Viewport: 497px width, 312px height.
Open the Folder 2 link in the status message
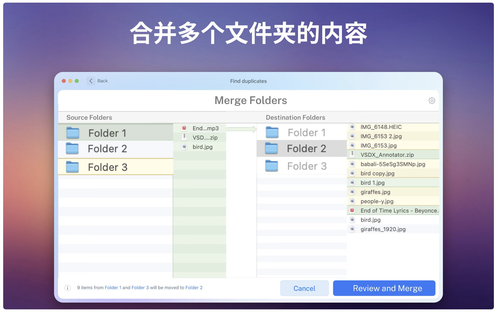pyautogui.click(x=194, y=287)
